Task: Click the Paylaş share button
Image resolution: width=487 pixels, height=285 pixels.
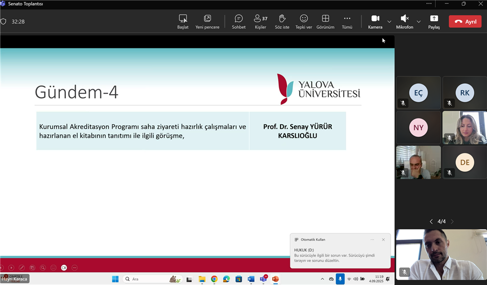Action: [434, 22]
